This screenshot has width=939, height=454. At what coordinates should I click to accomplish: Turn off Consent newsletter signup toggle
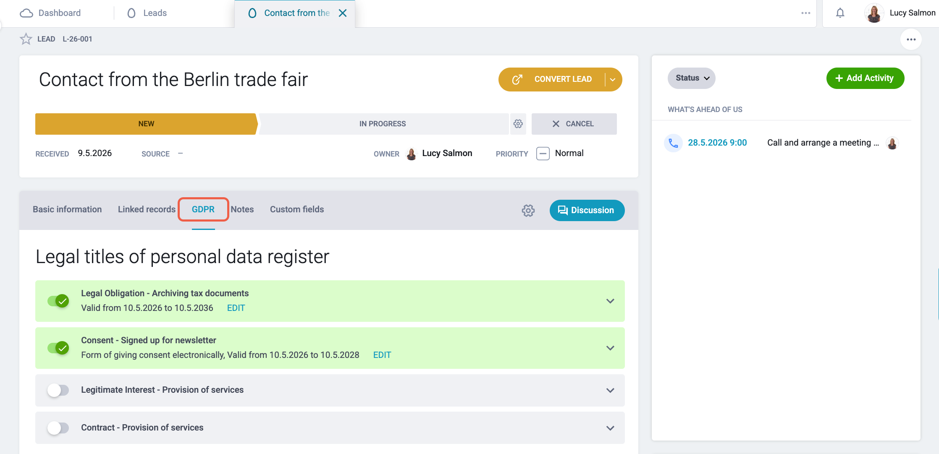pyautogui.click(x=58, y=348)
